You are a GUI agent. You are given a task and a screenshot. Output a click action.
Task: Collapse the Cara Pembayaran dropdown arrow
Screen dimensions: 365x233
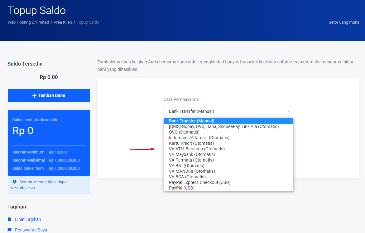pyautogui.click(x=288, y=112)
